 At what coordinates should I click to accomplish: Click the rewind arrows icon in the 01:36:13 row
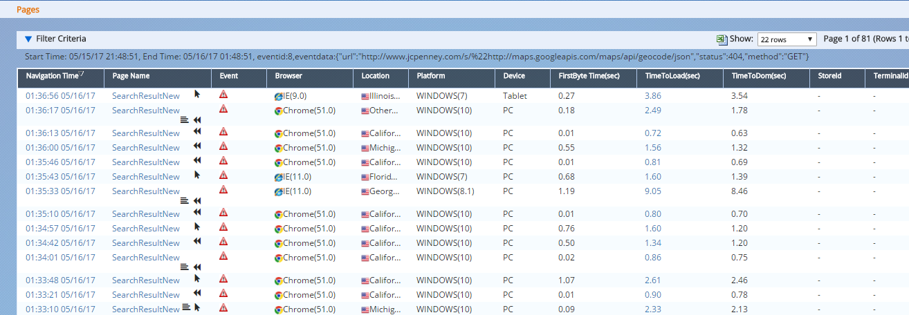196,131
